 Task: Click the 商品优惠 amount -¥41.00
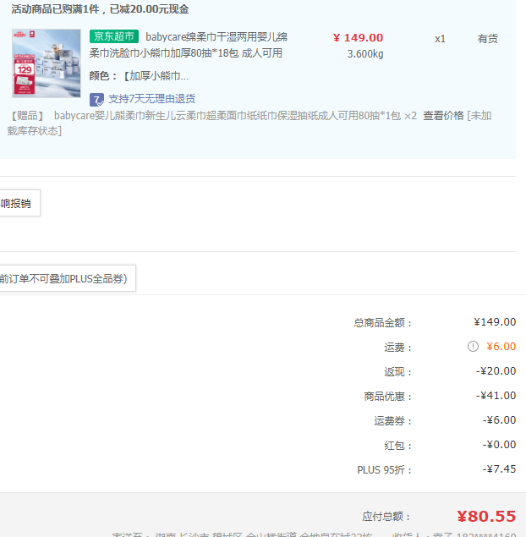tap(496, 396)
